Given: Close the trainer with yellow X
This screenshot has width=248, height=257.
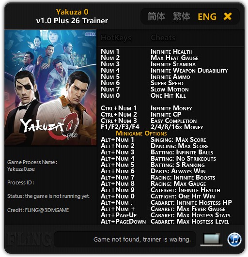Looking at the screenshot, I should (x=228, y=16).
